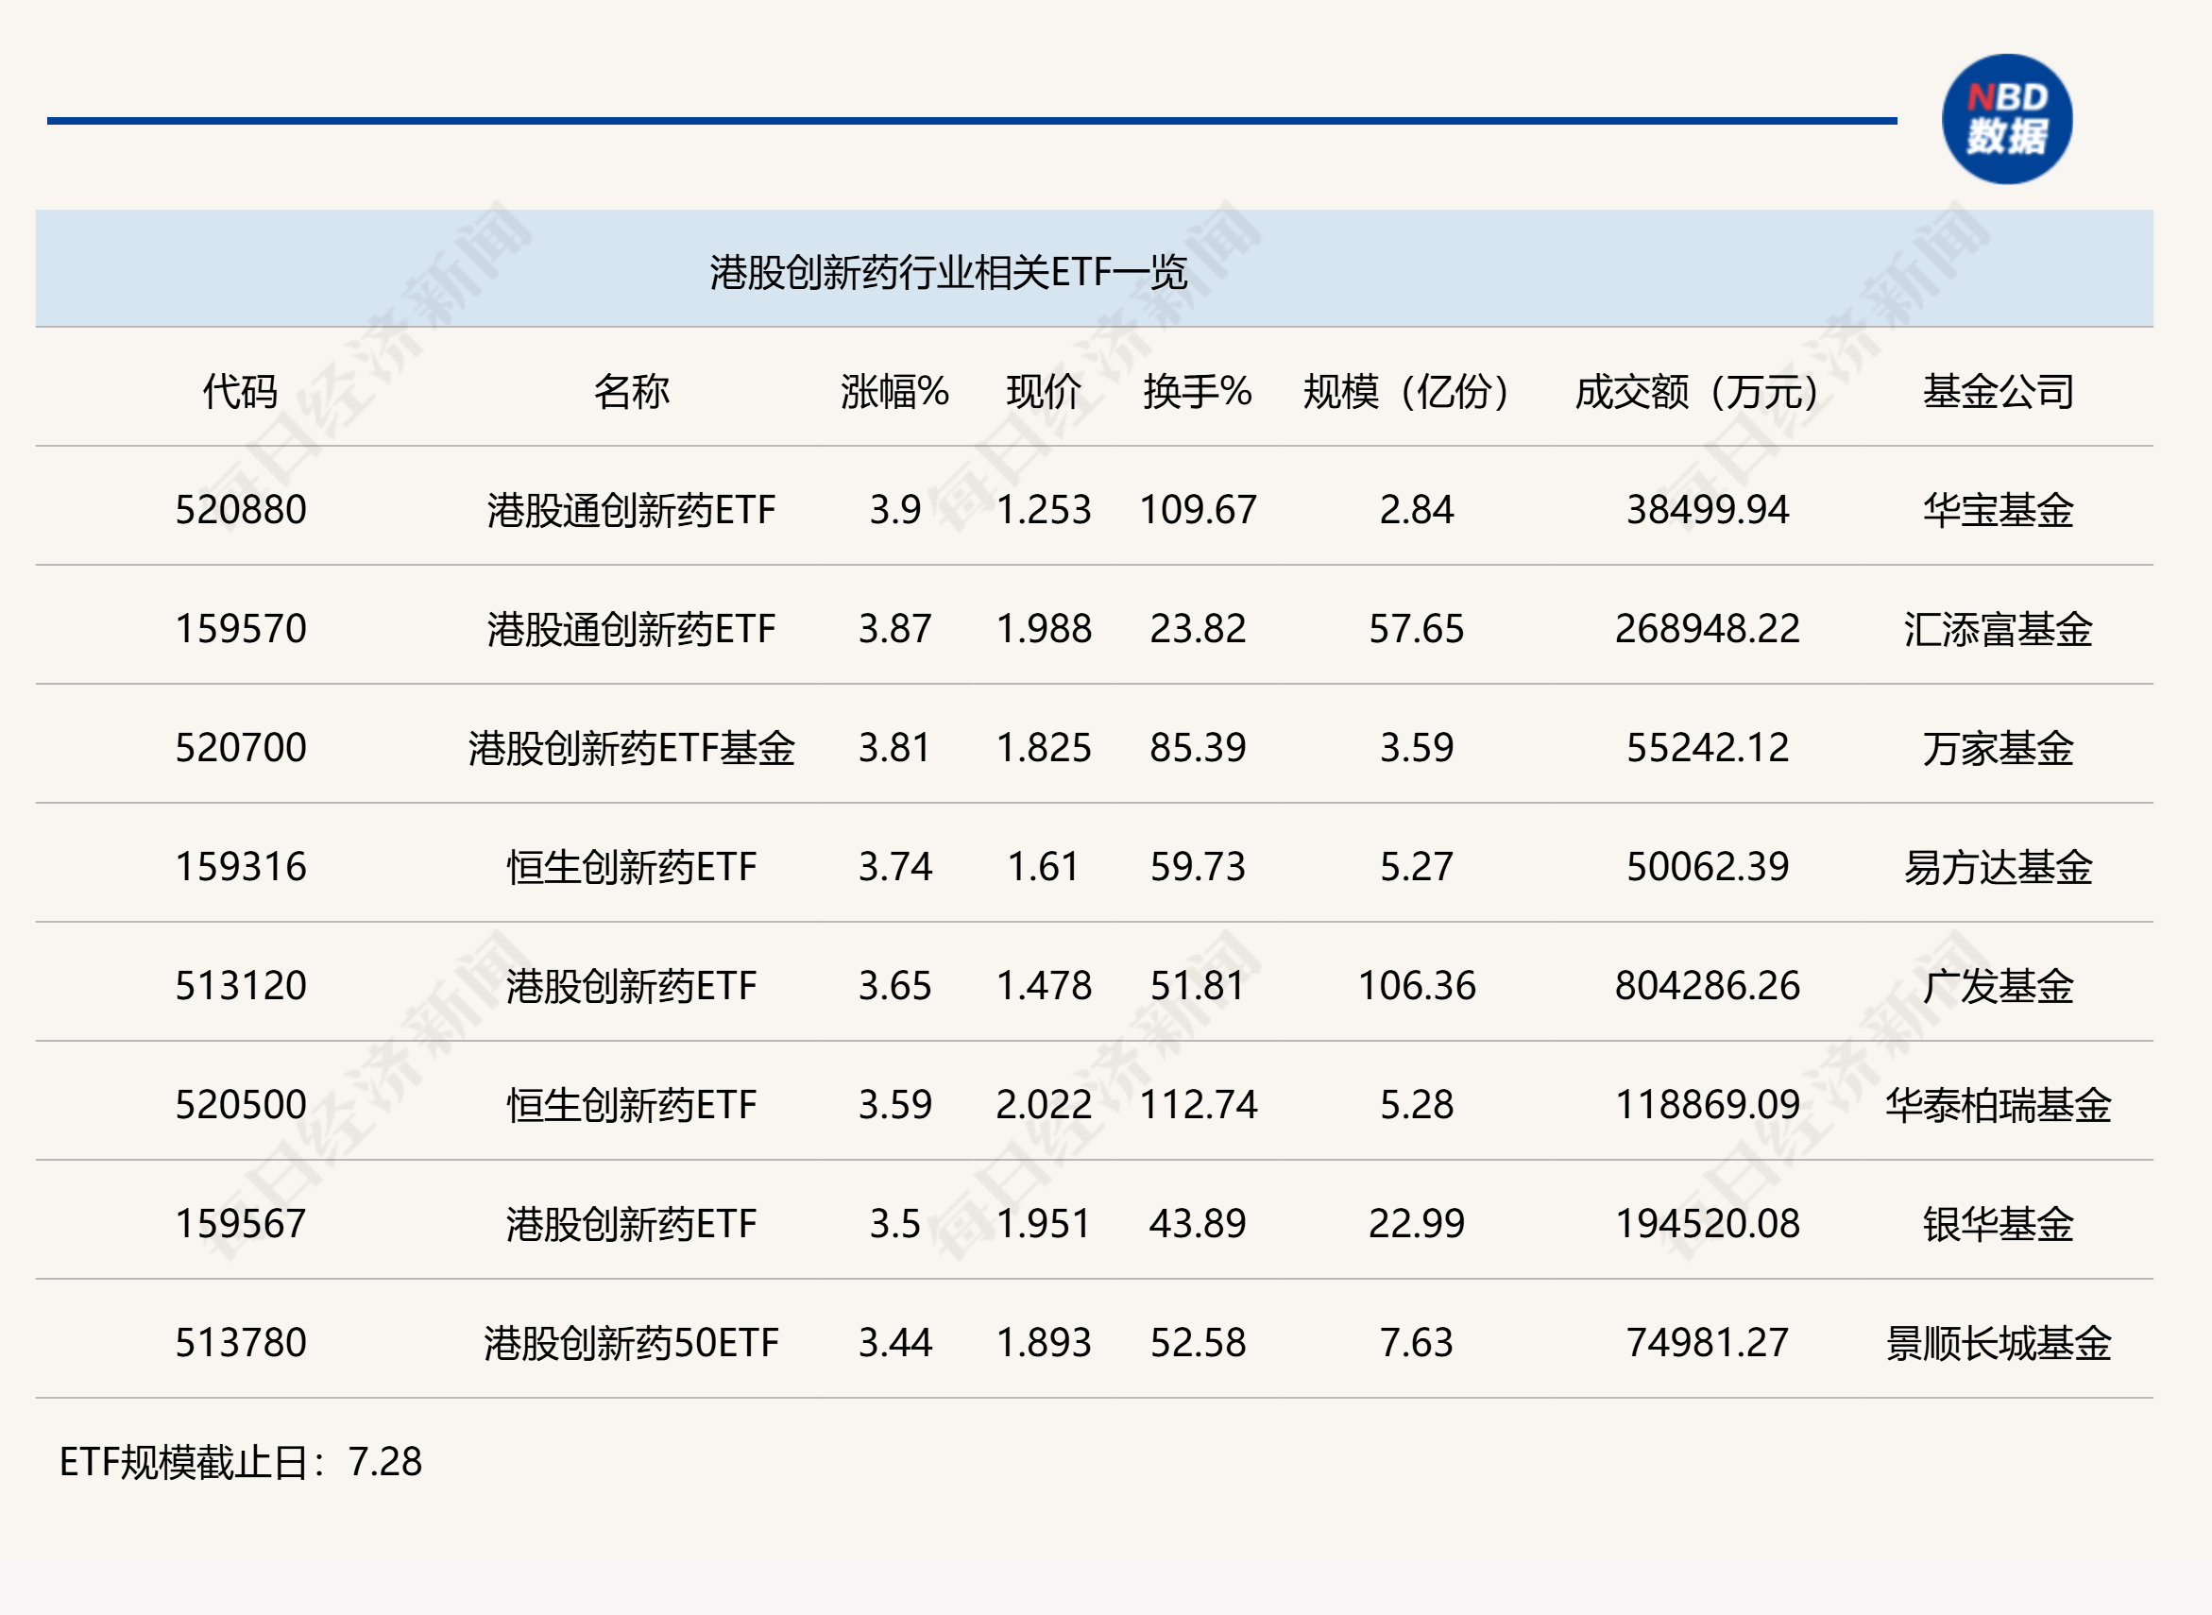Click fund code 520880
The height and width of the screenshot is (1615, 2212).
coord(241,510)
